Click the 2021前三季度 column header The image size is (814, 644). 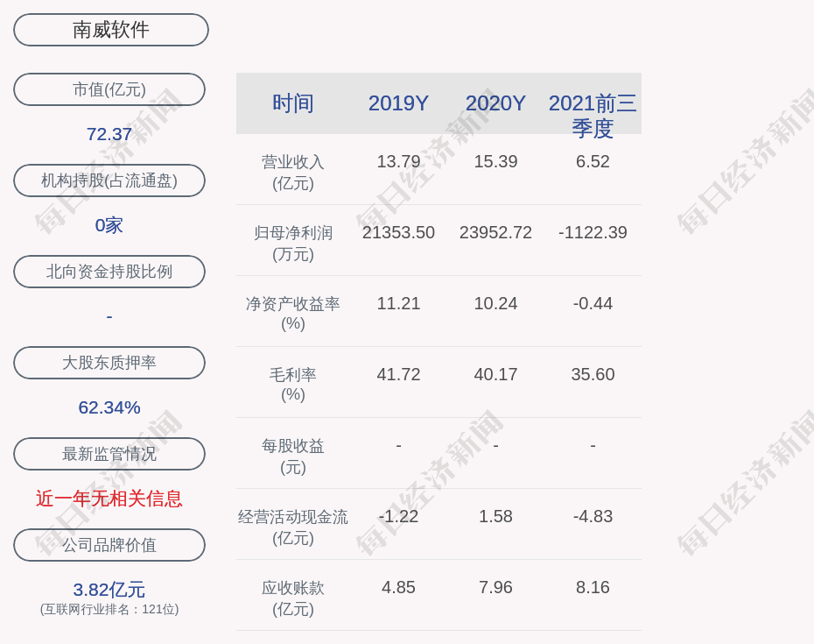click(593, 115)
